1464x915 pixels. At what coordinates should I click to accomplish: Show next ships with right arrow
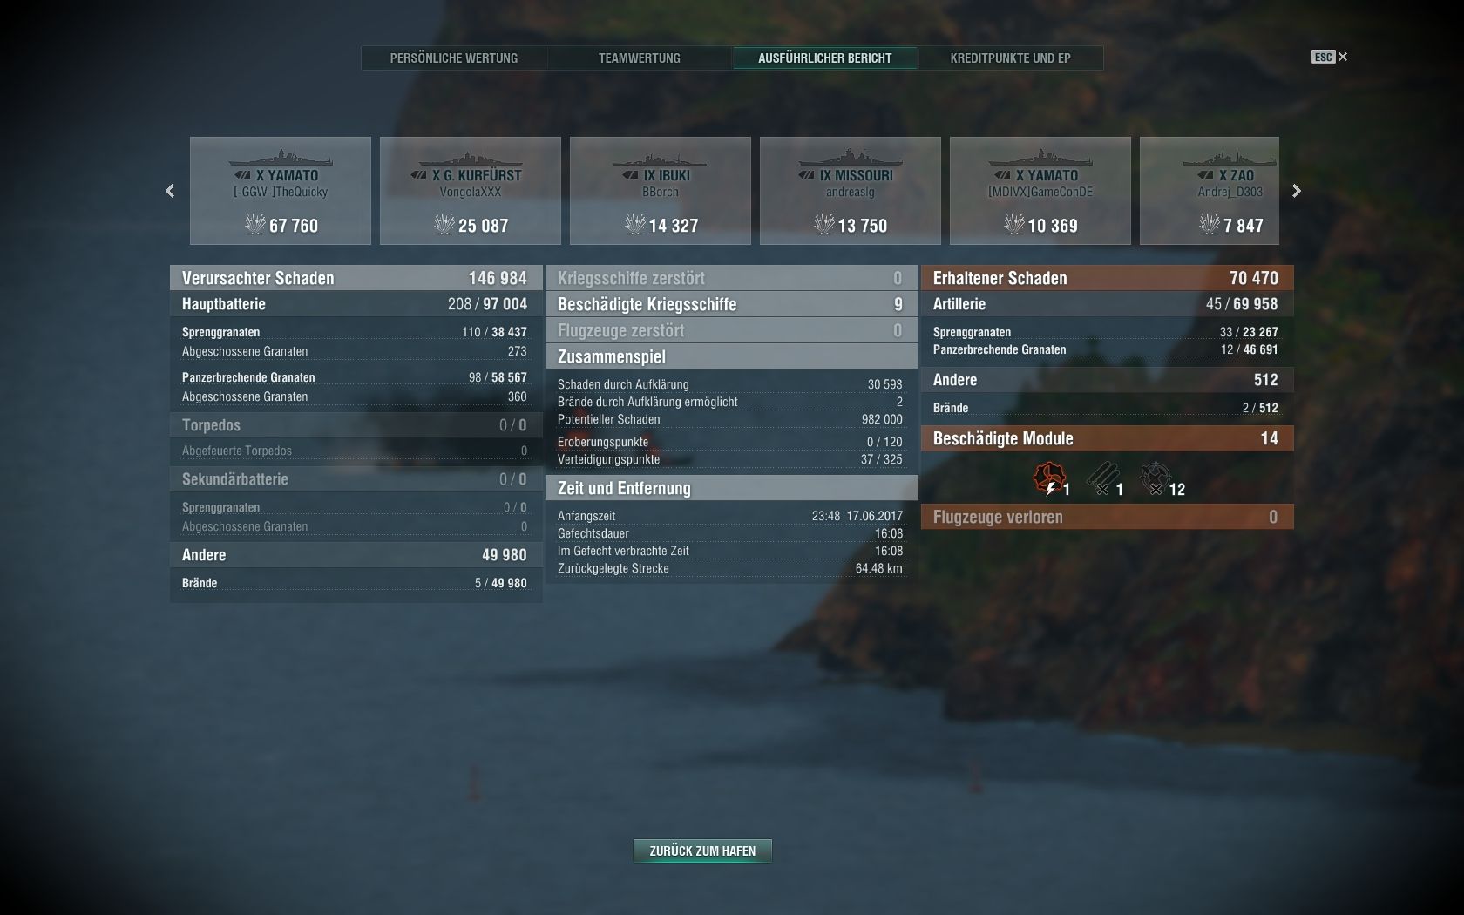(x=1296, y=191)
